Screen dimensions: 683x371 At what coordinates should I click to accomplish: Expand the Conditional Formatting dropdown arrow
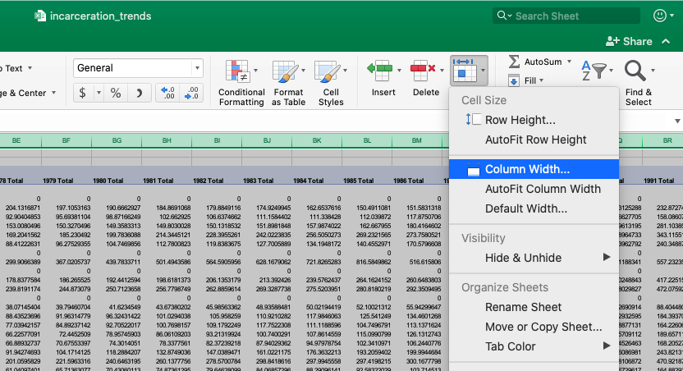255,70
